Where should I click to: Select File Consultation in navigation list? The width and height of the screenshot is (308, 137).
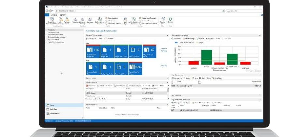(x=53, y=32)
